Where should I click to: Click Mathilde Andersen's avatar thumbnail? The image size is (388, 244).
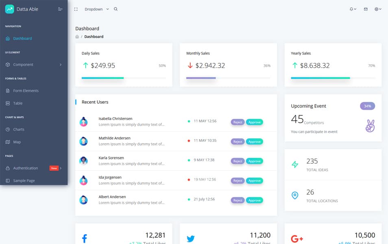(84, 141)
